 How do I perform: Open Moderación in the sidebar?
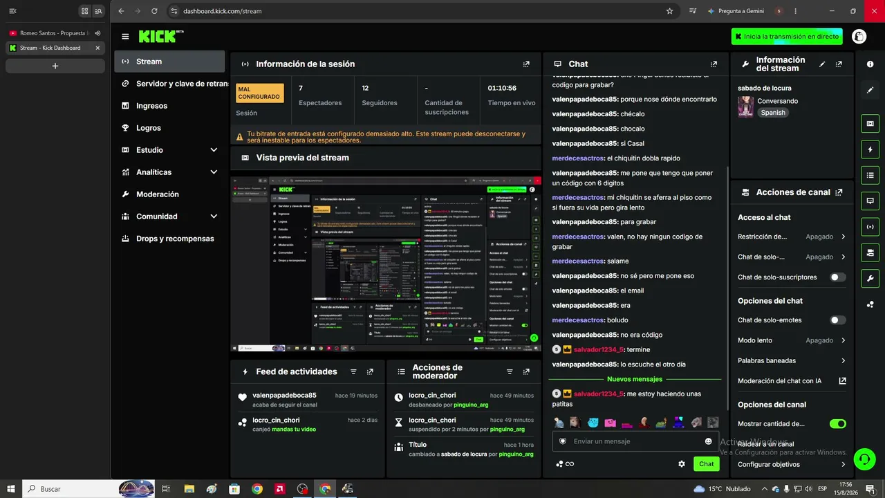pos(169,194)
